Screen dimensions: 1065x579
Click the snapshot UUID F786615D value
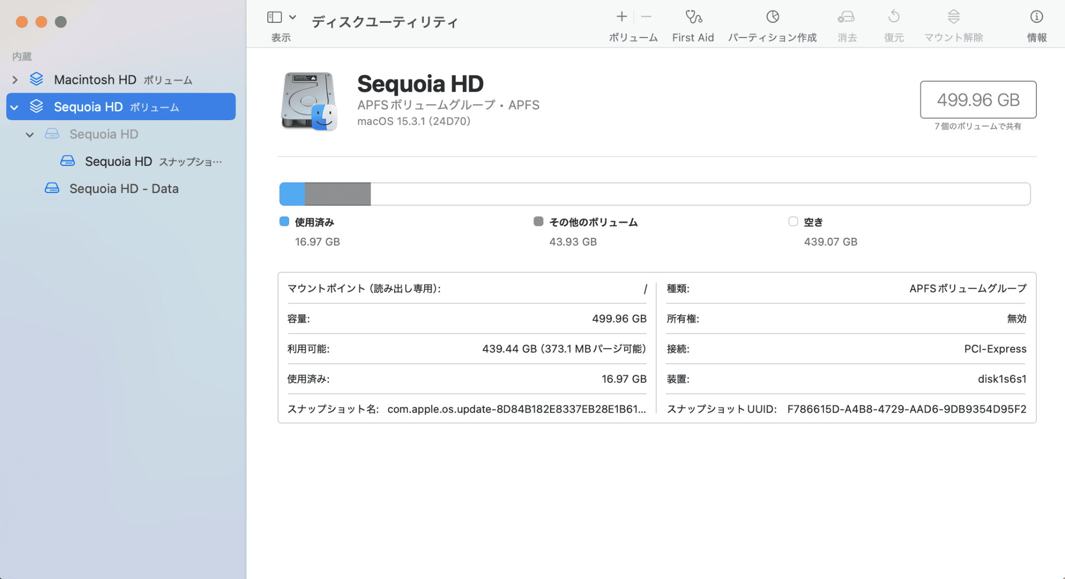907,409
